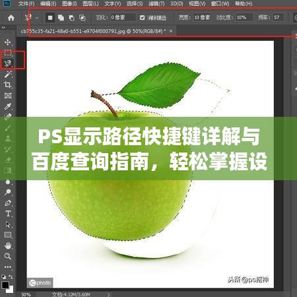Select the Crop tool
Viewport: 297px width, 297px height.
coord(8,84)
